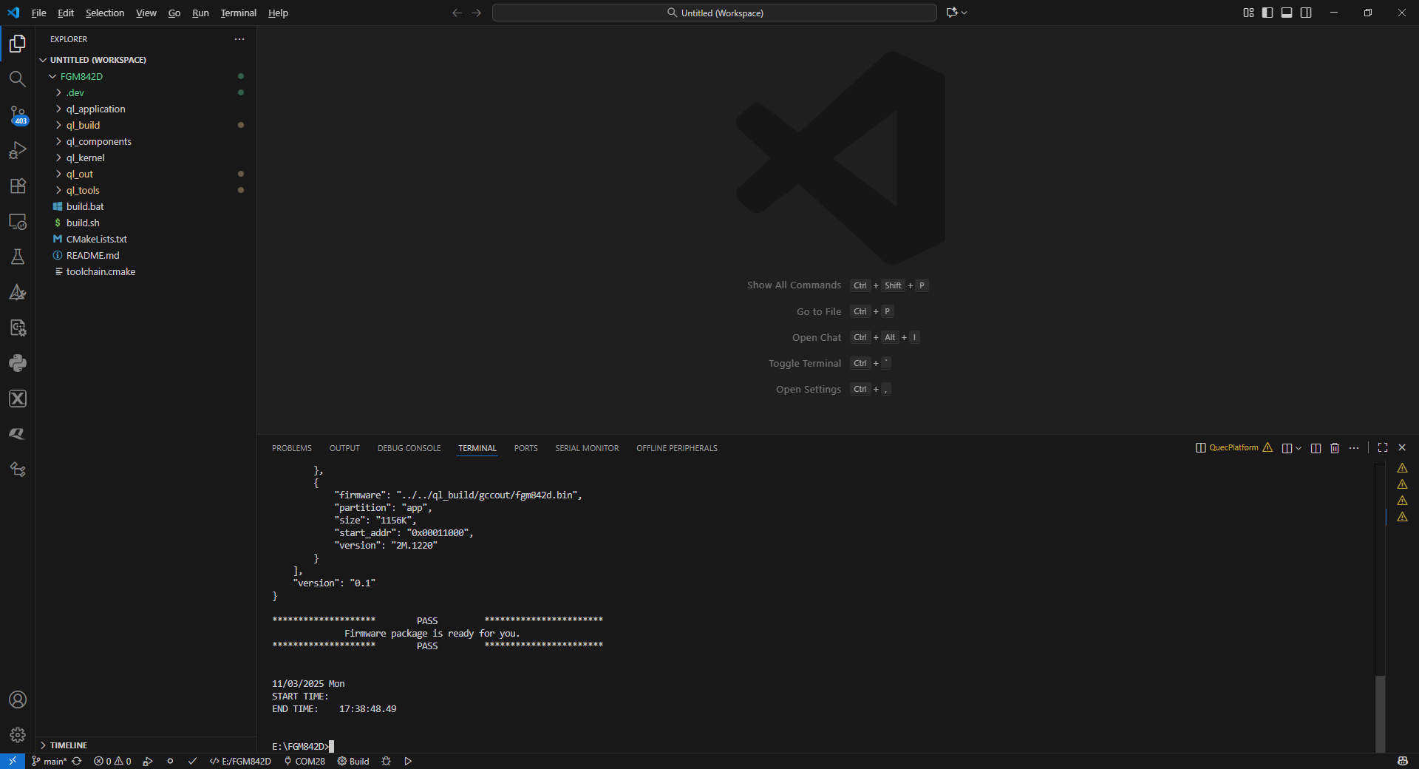
Task: Open the Terminal menu
Action: (x=238, y=13)
